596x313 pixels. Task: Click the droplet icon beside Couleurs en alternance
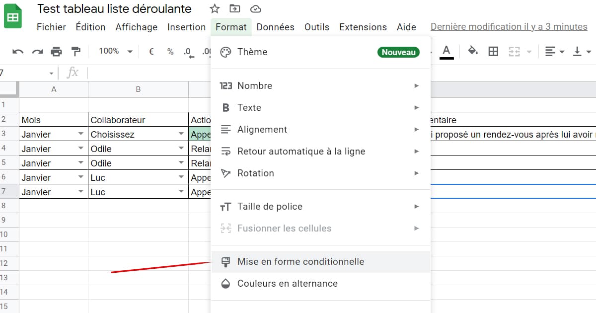pyautogui.click(x=225, y=284)
